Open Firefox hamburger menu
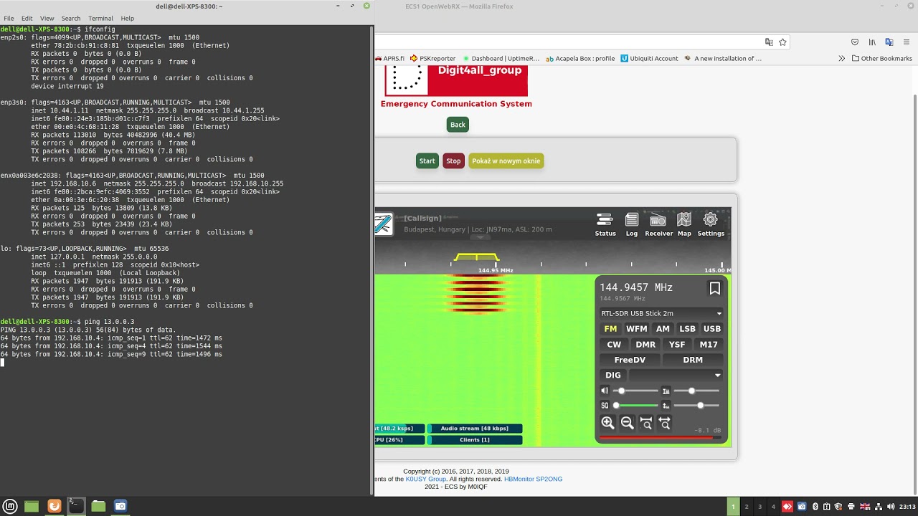The image size is (918, 516). tap(907, 42)
